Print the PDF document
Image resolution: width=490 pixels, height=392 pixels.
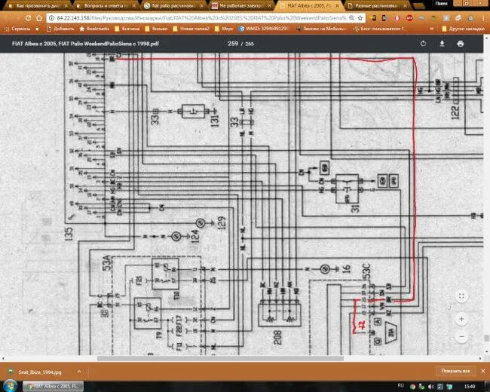point(460,44)
